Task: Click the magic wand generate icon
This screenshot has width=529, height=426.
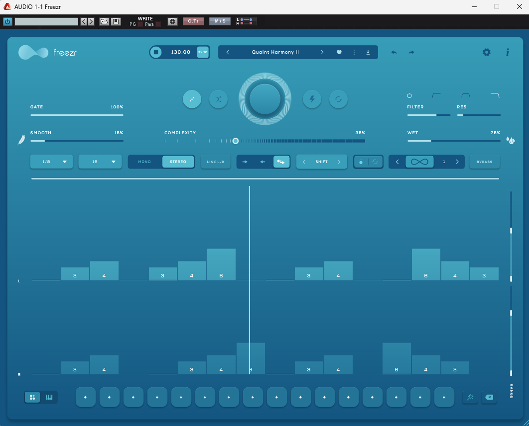Action: [470, 397]
